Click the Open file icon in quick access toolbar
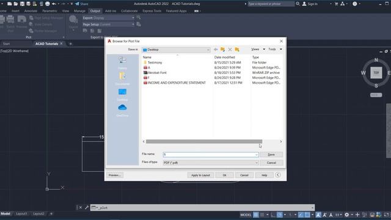 pyautogui.click(x=16, y=4)
